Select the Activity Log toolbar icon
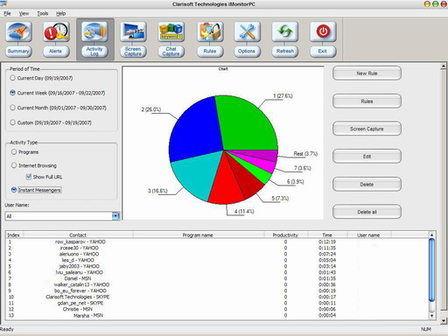Viewport: 448px width, 336px height. (94, 31)
